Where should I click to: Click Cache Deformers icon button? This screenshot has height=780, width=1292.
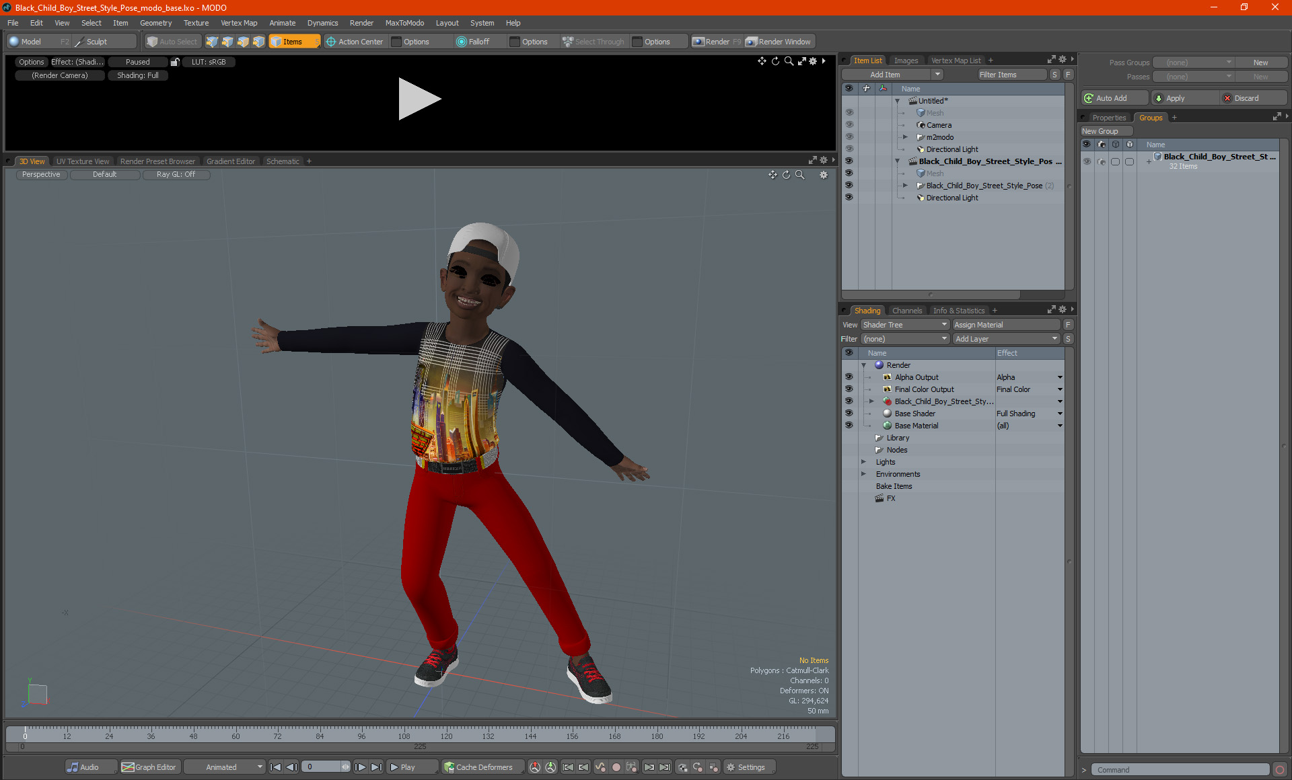(450, 767)
